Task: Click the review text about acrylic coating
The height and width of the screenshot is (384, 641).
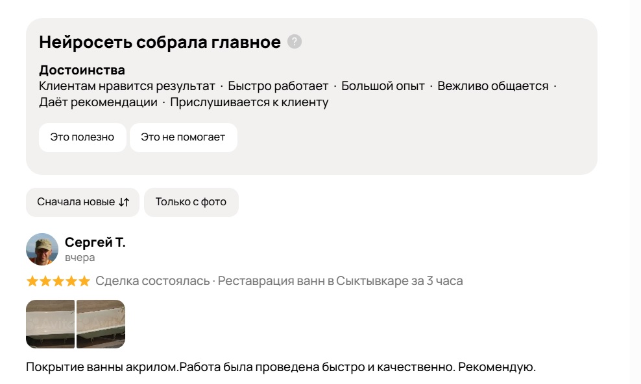Action: pos(280,367)
